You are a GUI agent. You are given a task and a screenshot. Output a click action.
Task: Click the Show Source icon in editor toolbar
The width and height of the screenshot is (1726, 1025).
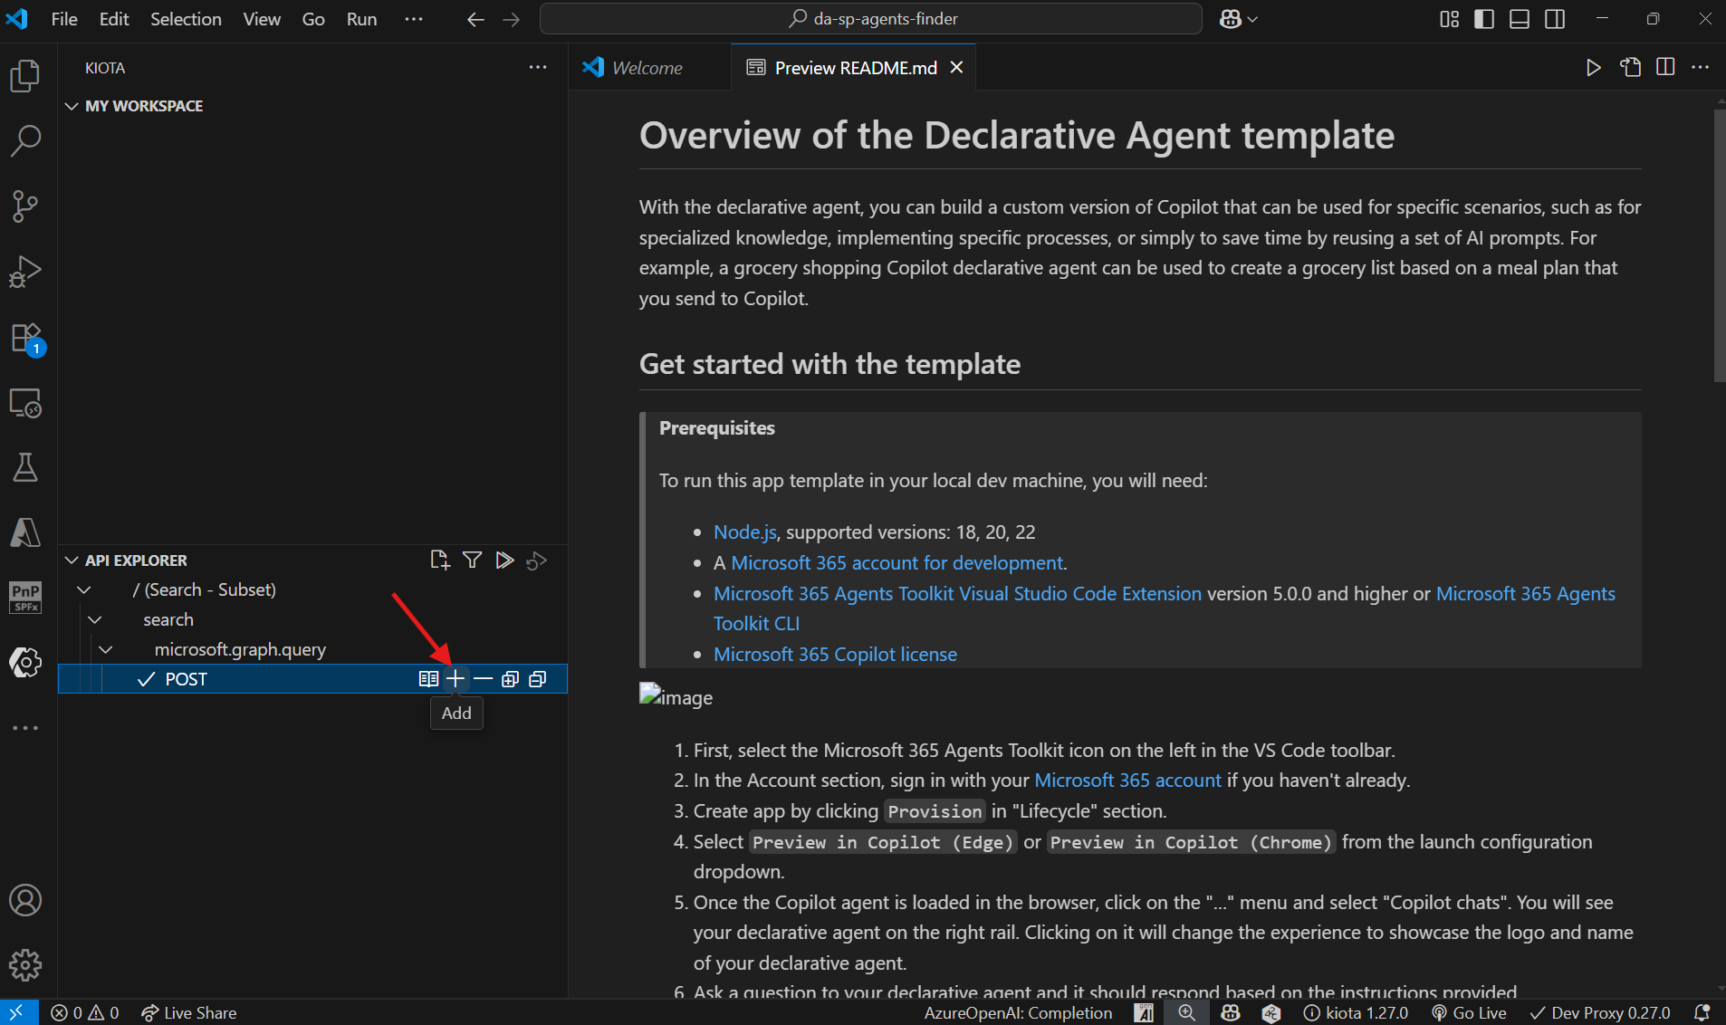tap(1630, 68)
